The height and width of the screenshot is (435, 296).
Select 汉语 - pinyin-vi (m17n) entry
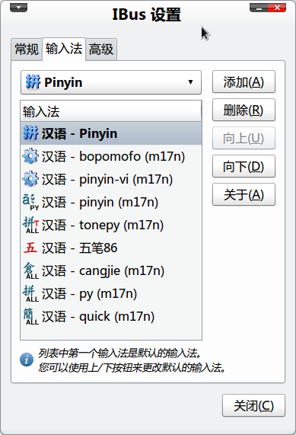click(111, 179)
